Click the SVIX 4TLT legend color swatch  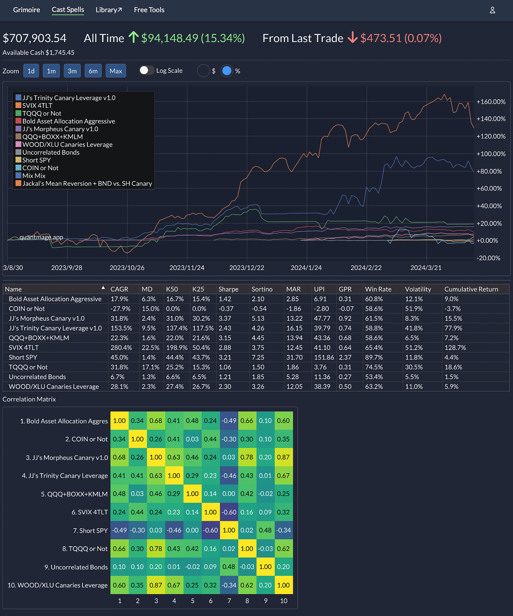[18, 105]
